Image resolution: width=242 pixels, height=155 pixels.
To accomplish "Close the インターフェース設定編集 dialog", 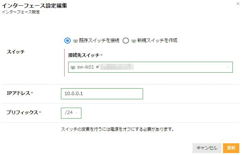I will coord(238,3).
